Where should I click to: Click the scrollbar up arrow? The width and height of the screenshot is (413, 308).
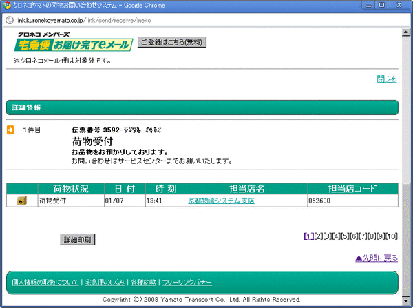pyautogui.click(x=406, y=32)
